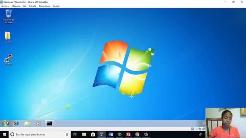Open the Papelera de reciclaje desktop icon
The height and width of the screenshot is (138, 246).
(8, 16)
